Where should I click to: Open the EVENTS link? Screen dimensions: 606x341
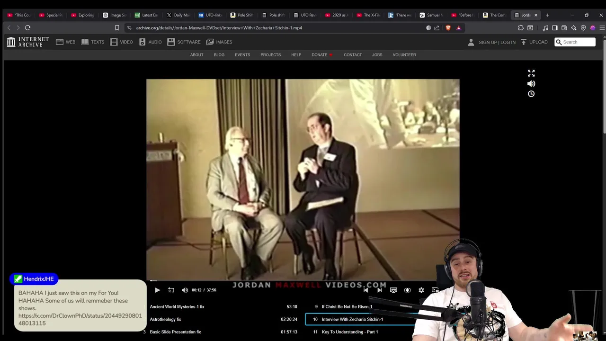242,55
